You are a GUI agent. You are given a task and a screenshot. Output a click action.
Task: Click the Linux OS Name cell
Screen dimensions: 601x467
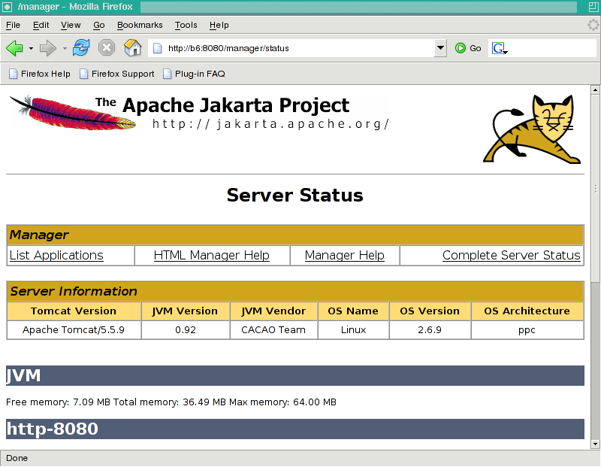click(353, 330)
